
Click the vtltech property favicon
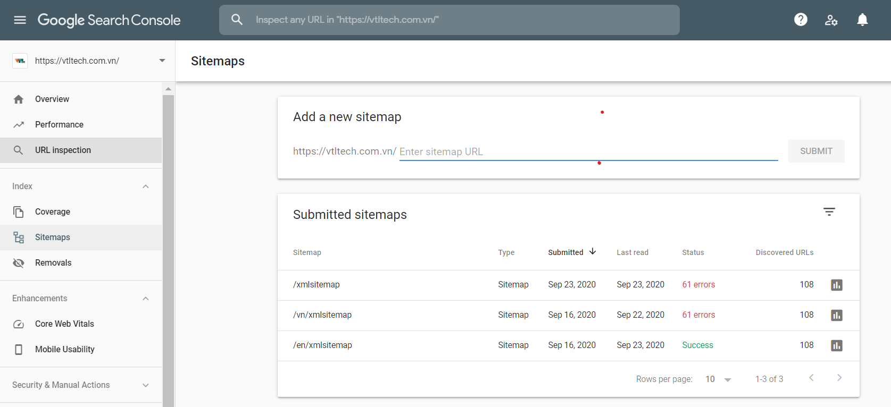click(20, 61)
